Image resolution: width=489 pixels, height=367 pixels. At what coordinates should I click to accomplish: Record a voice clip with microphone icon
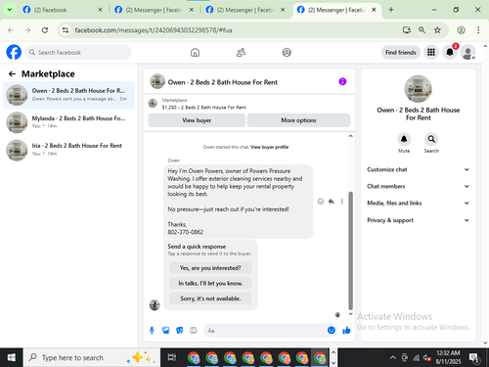(x=152, y=331)
